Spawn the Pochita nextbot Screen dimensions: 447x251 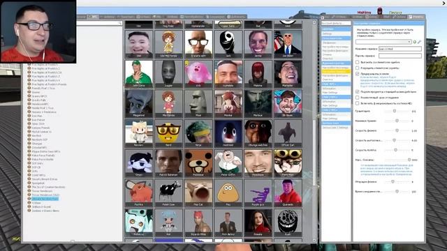[x=139, y=192]
